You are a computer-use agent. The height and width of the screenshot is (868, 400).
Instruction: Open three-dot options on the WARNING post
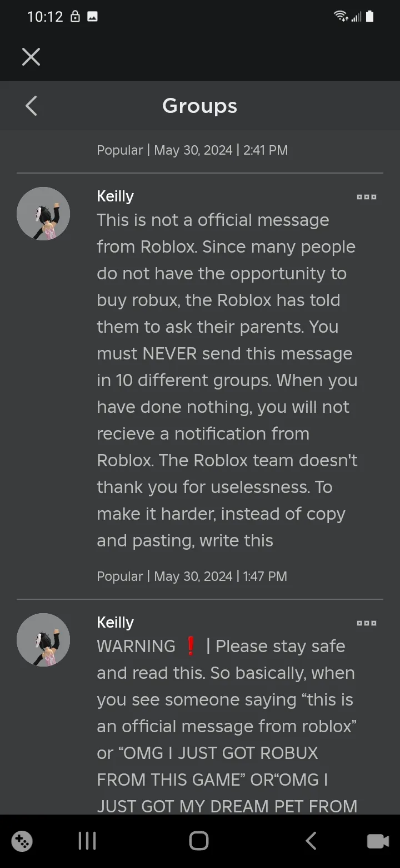point(367,623)
